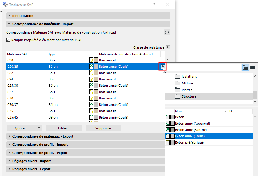Image resolution: width=258 pixels, height=176 pixels.
Task: Select the C30 Bois row
Action: pyautogui.click(x=86, y=98)
